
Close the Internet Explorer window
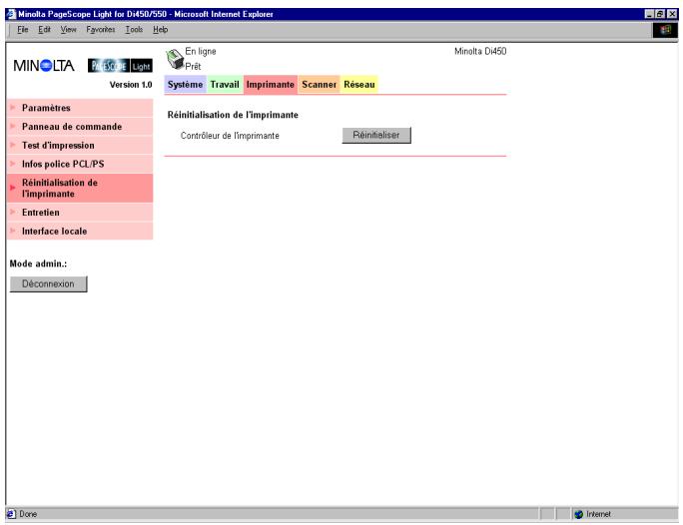point(672,14)
